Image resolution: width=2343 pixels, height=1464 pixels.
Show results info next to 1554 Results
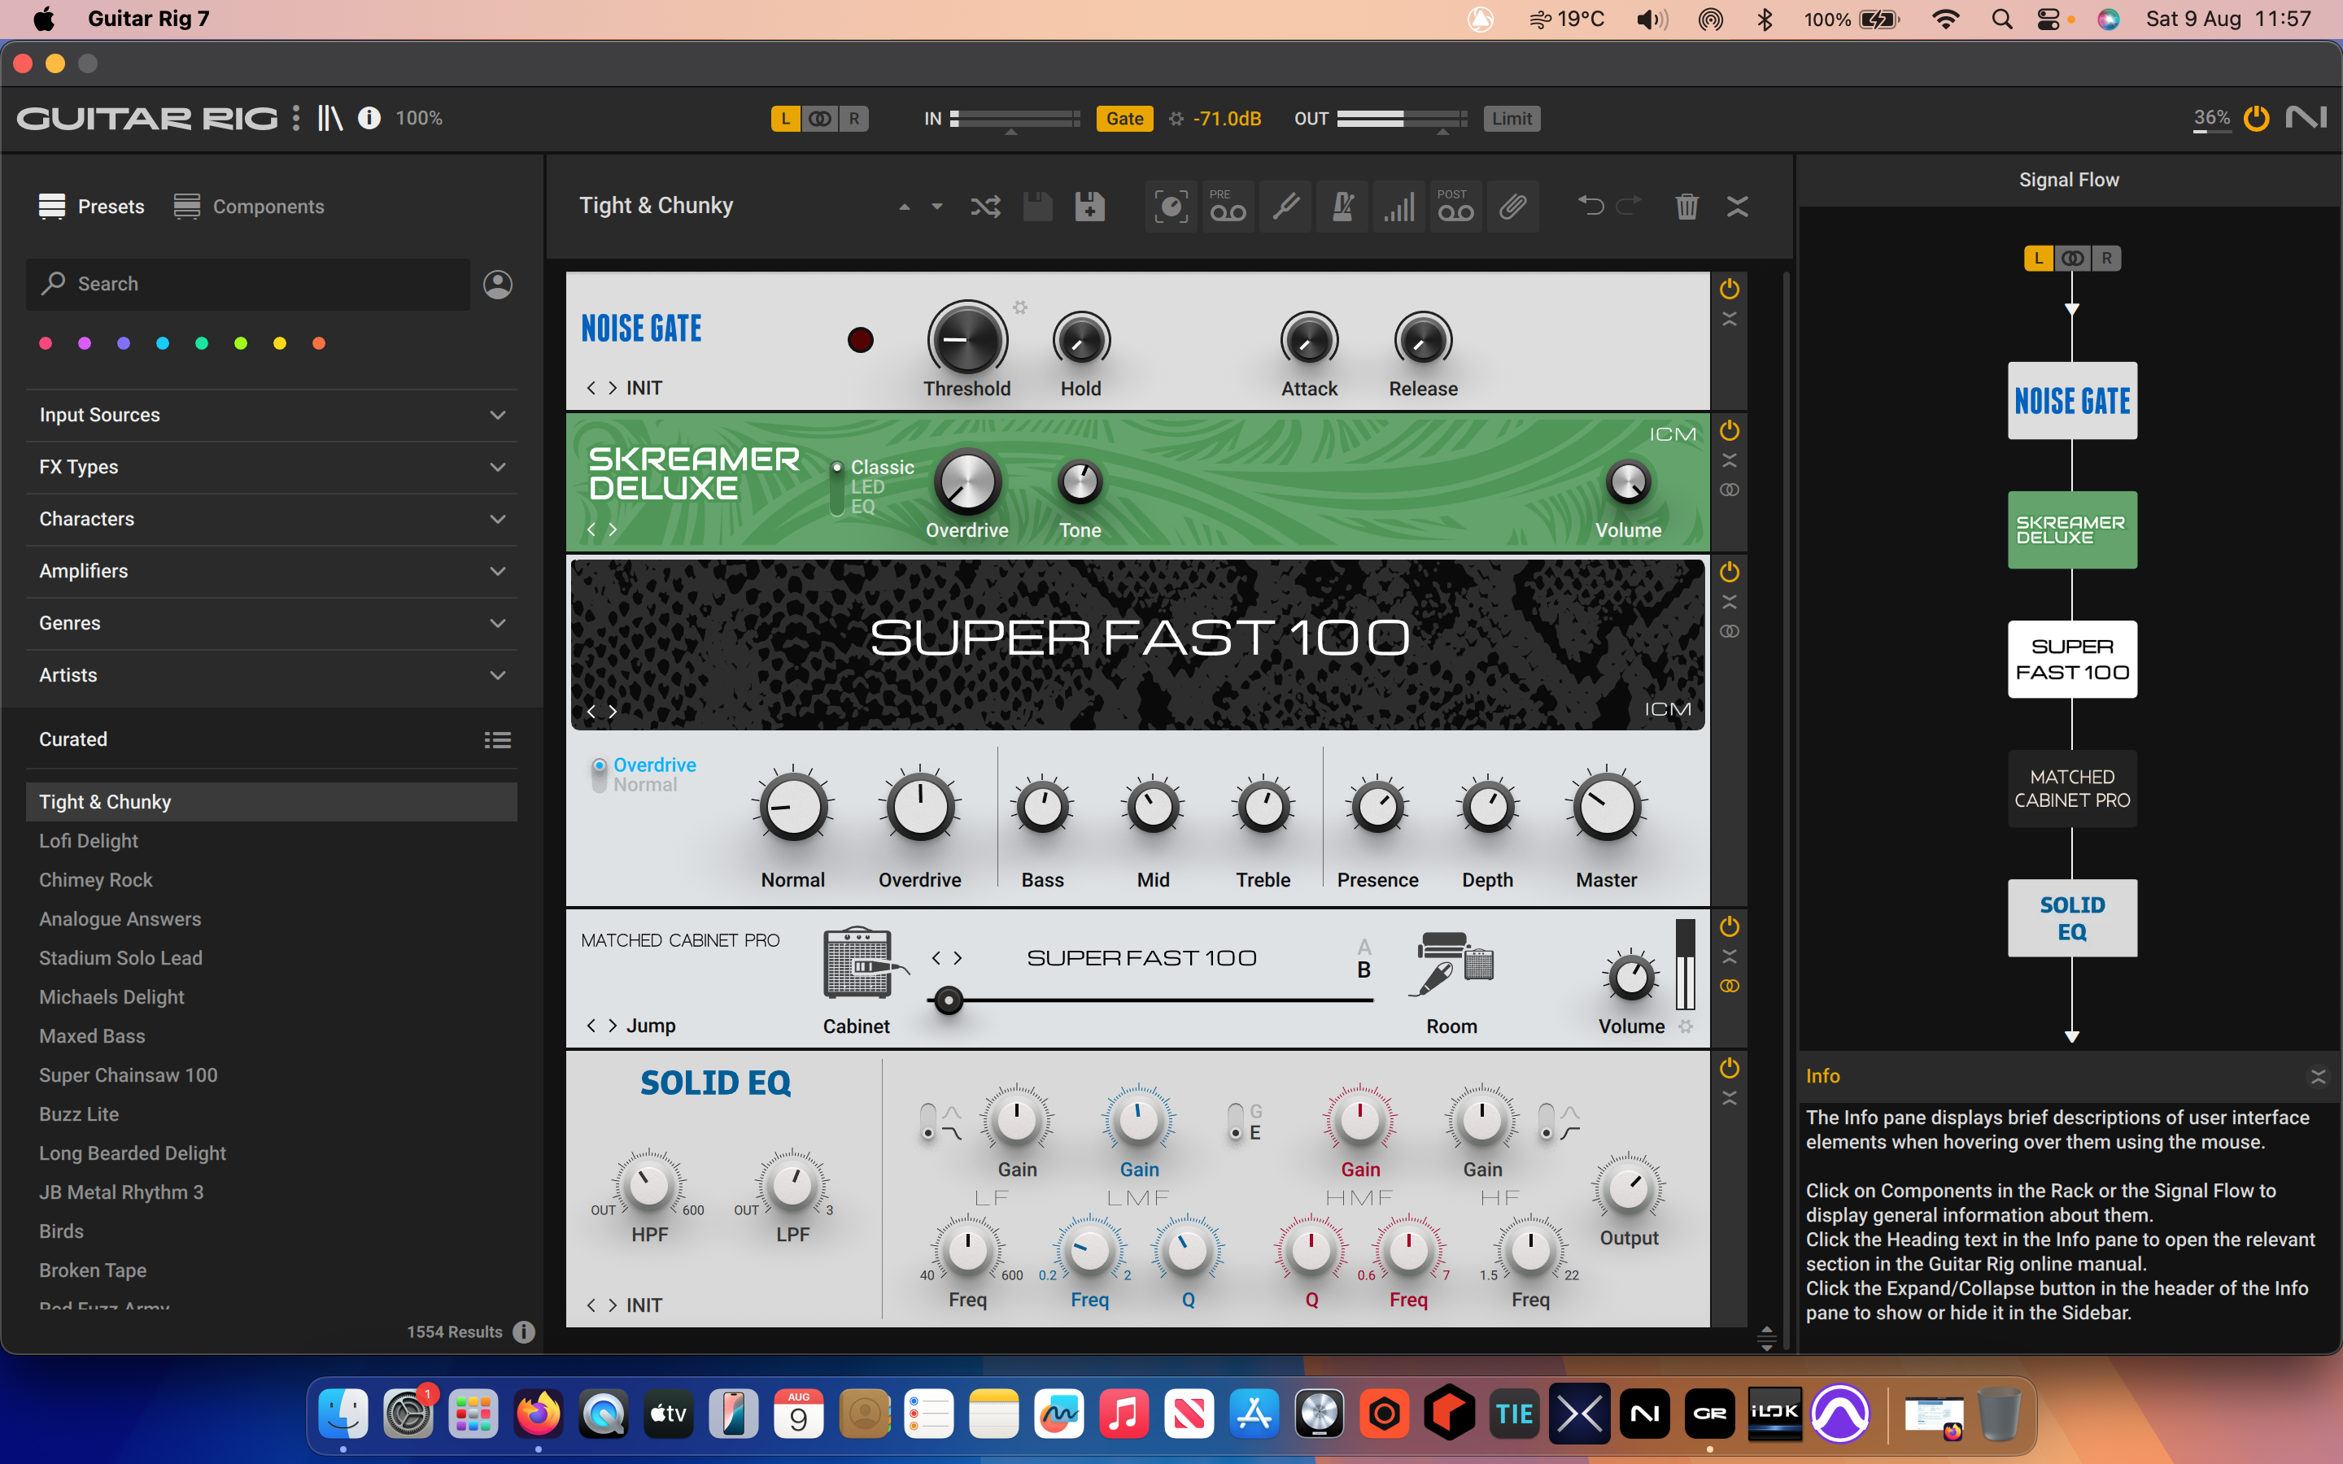tap(524, 1331)
